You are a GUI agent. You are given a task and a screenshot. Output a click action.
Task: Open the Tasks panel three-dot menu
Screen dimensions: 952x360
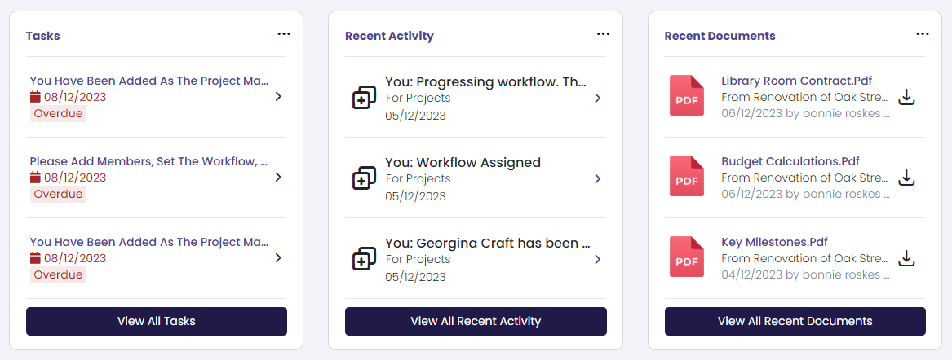pos(284,34)
